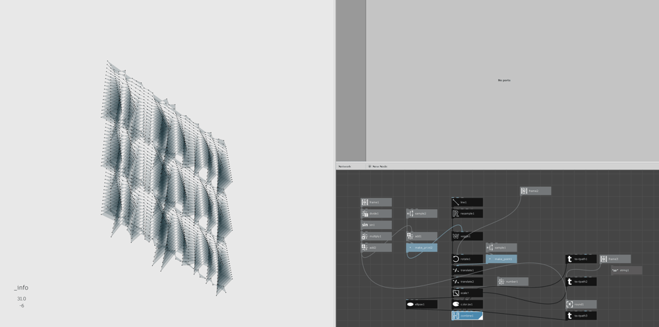This screenshot has height=327, width=659.
Task: Select the sample1 node
Action: coord(501,247)
